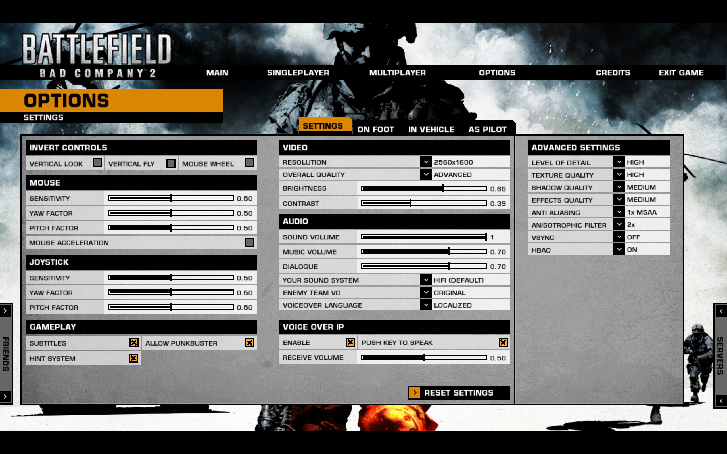The height and width of the screenshot is (454, 727).
Task: Toggle the MOUSE ACCELERATION checkbox
Action: 249,243
